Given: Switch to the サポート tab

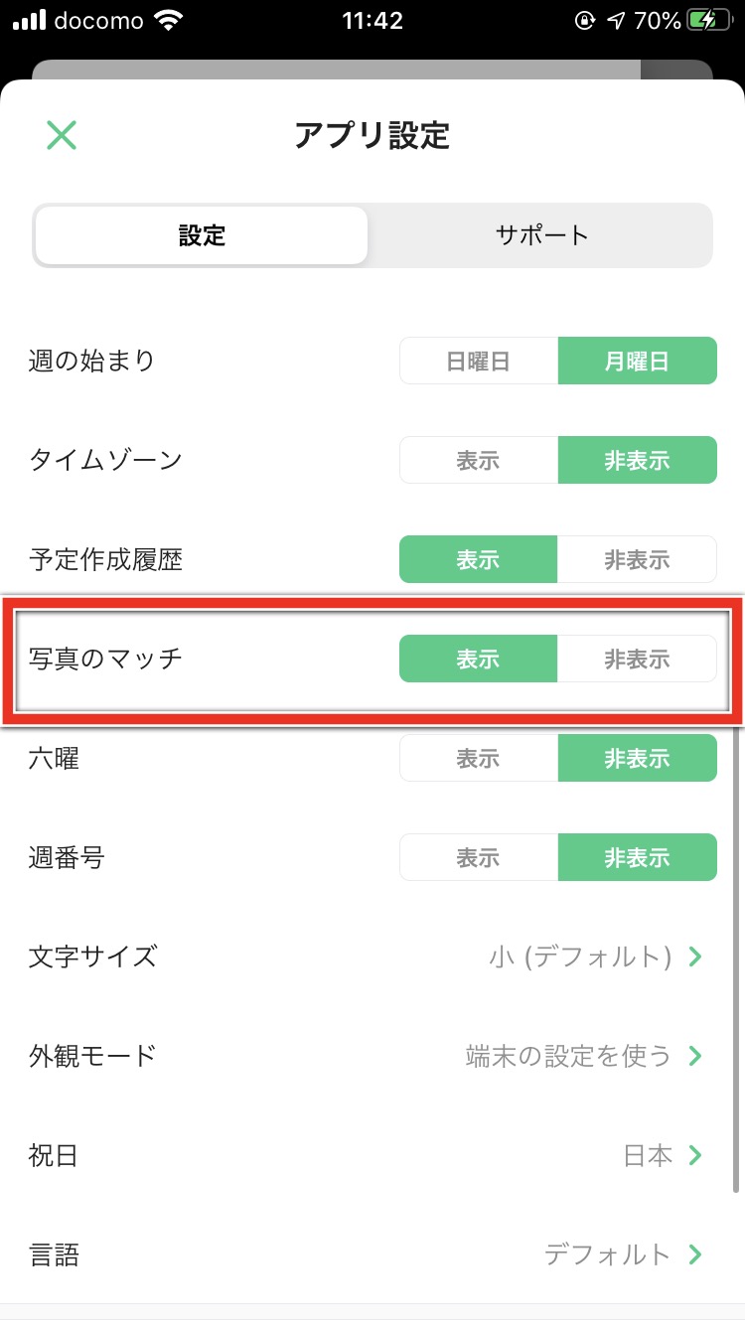Looking at the screenshot, I should [542, 235].
